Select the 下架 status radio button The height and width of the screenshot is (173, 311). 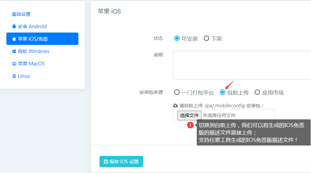[x=206, y=38]
